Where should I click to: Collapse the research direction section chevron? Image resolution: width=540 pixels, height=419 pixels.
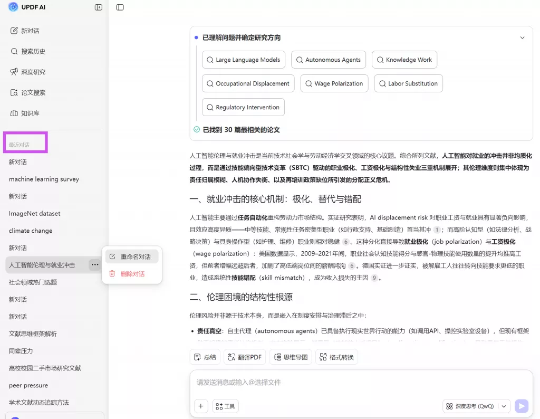click(522, 38)
